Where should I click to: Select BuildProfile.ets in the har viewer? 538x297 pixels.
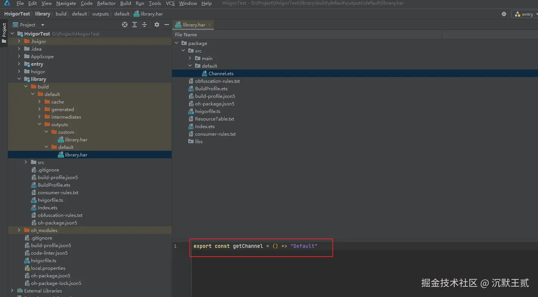coord(211,88)
